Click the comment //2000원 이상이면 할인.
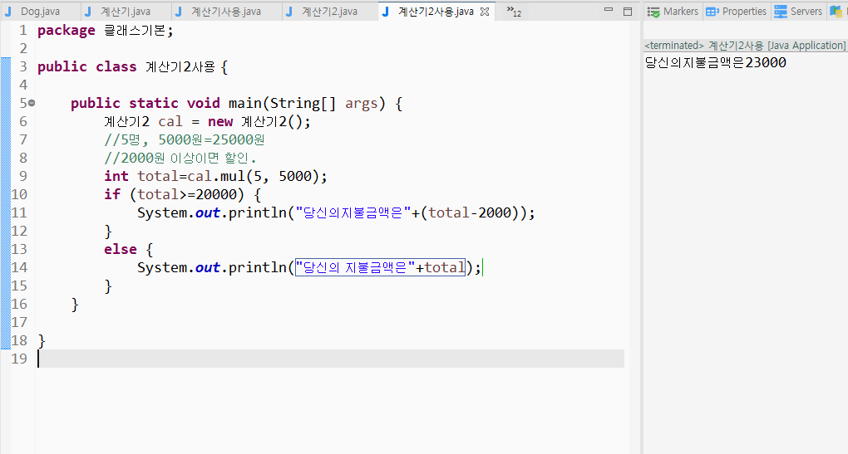Screen dimensions: 848x454 [x=180, y=159]
